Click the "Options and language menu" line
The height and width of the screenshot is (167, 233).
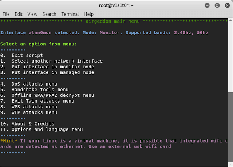(x=47, y=129)
